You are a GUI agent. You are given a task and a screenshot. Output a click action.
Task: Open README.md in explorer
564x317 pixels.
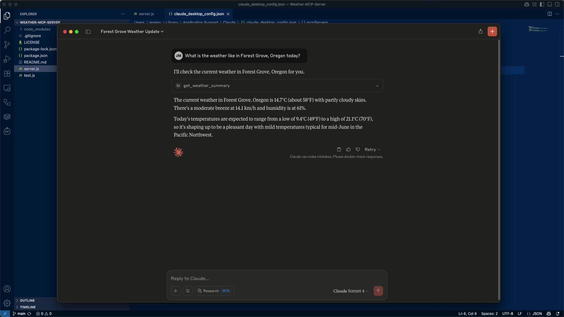pos(35,62)
